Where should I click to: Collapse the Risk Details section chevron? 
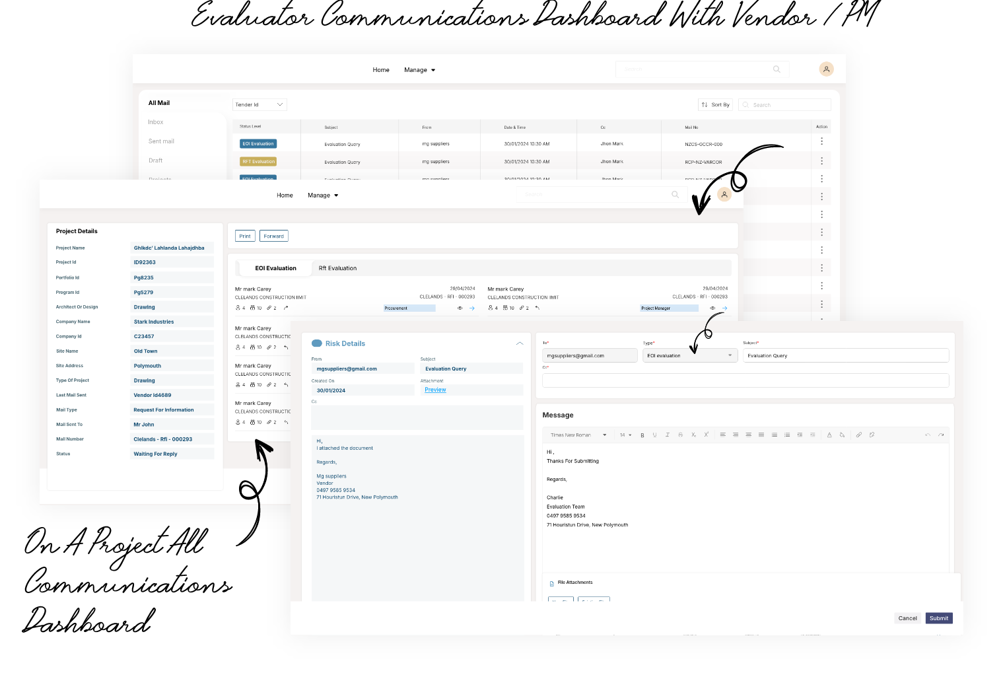(x=520, y=343)
